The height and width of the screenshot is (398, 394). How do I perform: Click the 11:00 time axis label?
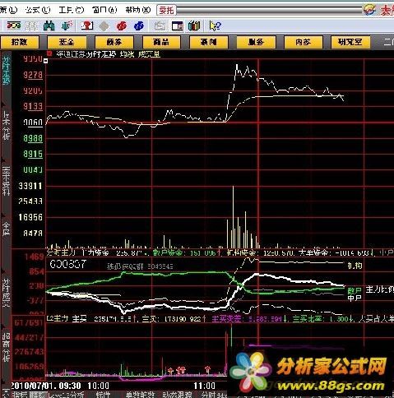tap(204, 386)
